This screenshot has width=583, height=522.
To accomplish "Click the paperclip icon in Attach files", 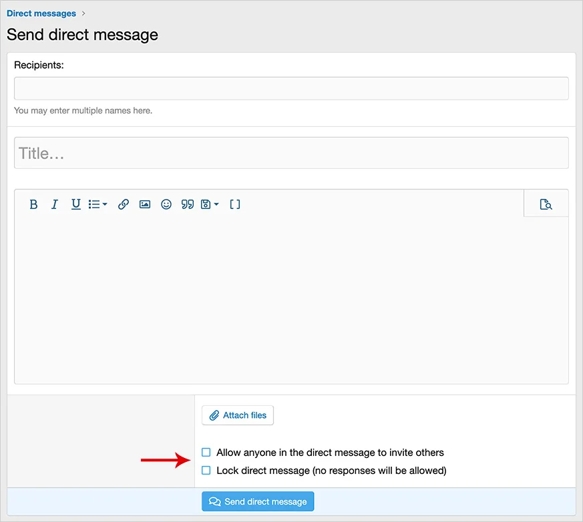I will [x=214, y=415].
